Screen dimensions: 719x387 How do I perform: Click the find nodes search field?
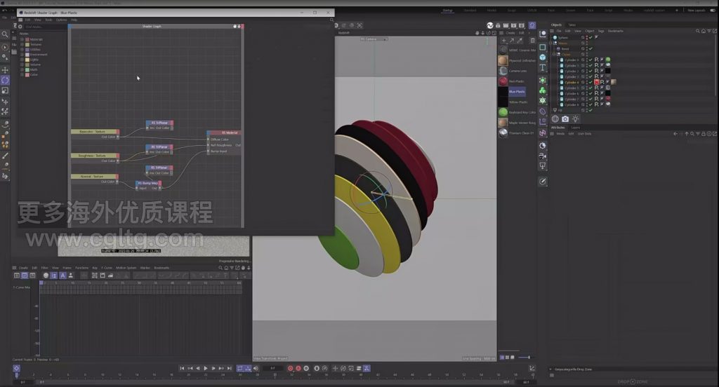click(x=45, y=27)
